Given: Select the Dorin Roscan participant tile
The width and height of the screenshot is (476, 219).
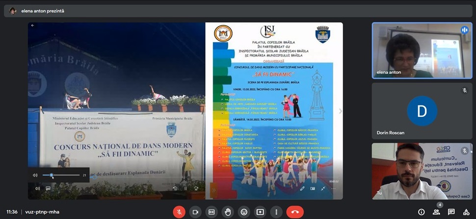Looking at the screenshot, I should coord(422,110).
